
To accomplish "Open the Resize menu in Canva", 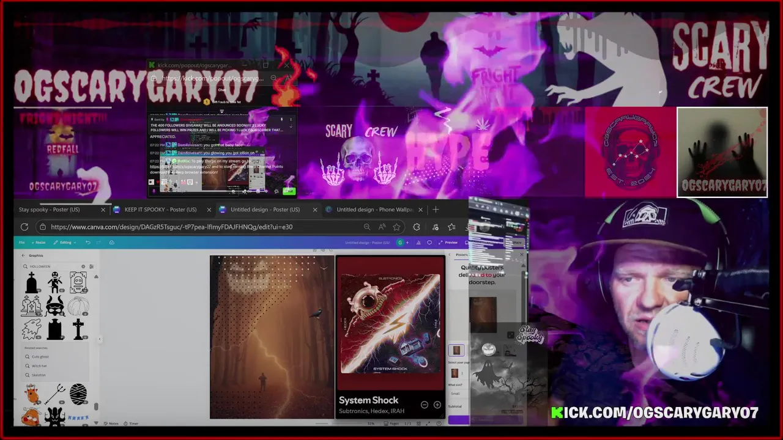I will (x=39, y=243).
